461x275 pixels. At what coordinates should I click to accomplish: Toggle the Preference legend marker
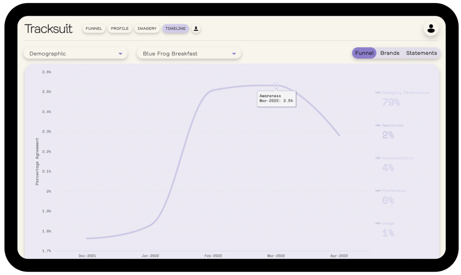click(378, 191)
